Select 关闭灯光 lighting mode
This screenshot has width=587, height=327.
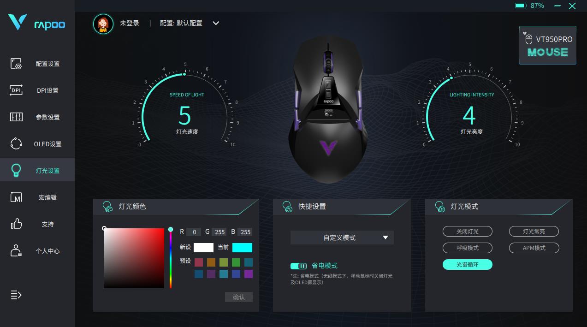[468, 232]
